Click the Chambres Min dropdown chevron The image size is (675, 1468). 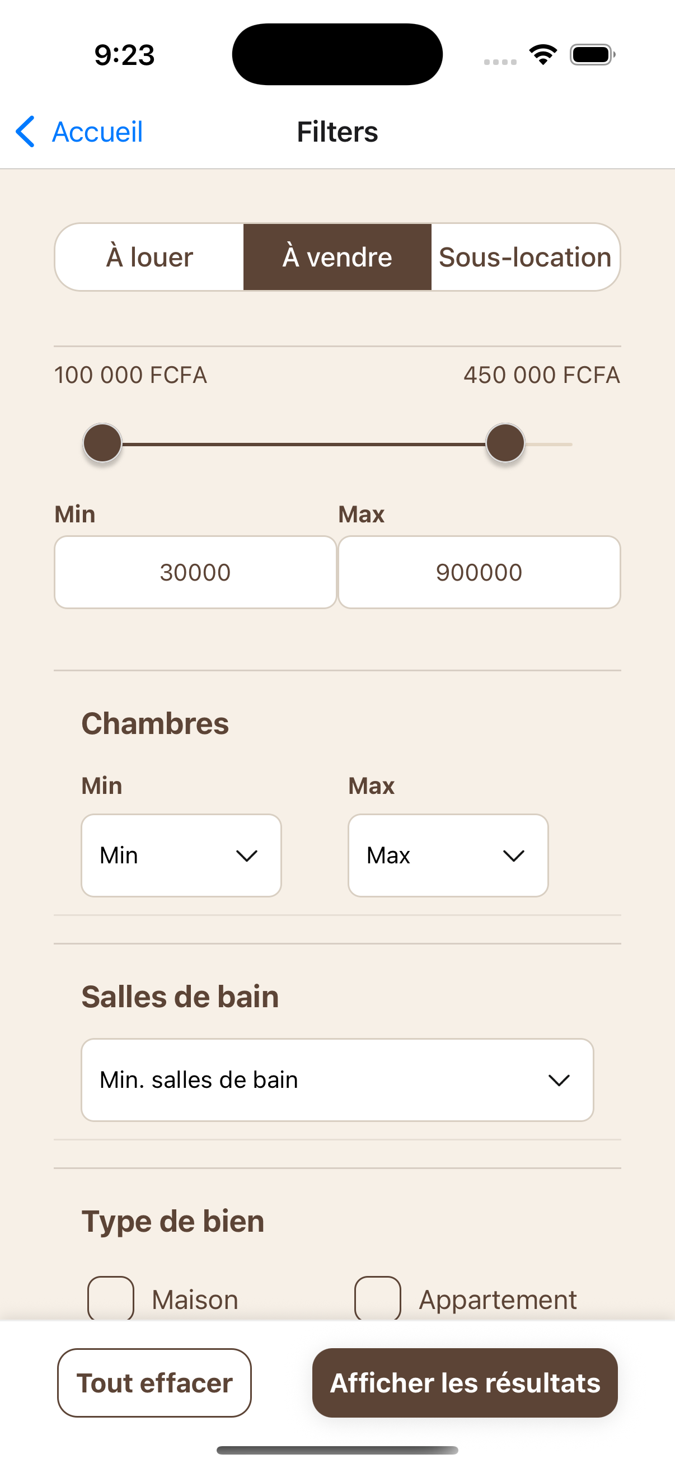click(247, 855)
